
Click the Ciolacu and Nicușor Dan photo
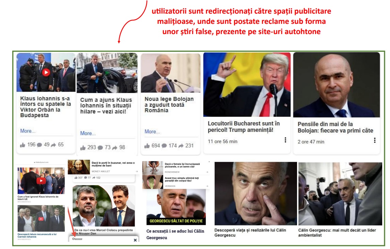[x=104, y=206]
